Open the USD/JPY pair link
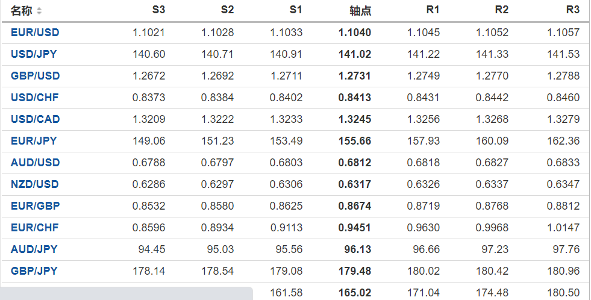This screenshot has width=591, height=300. coord(34,54)
